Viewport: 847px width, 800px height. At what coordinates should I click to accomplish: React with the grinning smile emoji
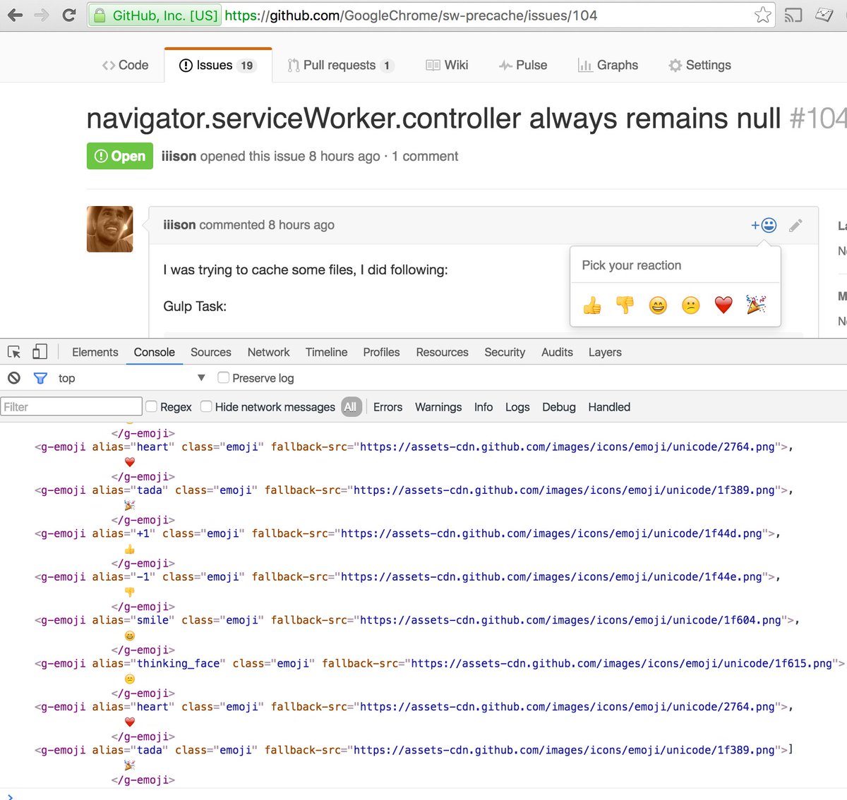tap(658, 305)
